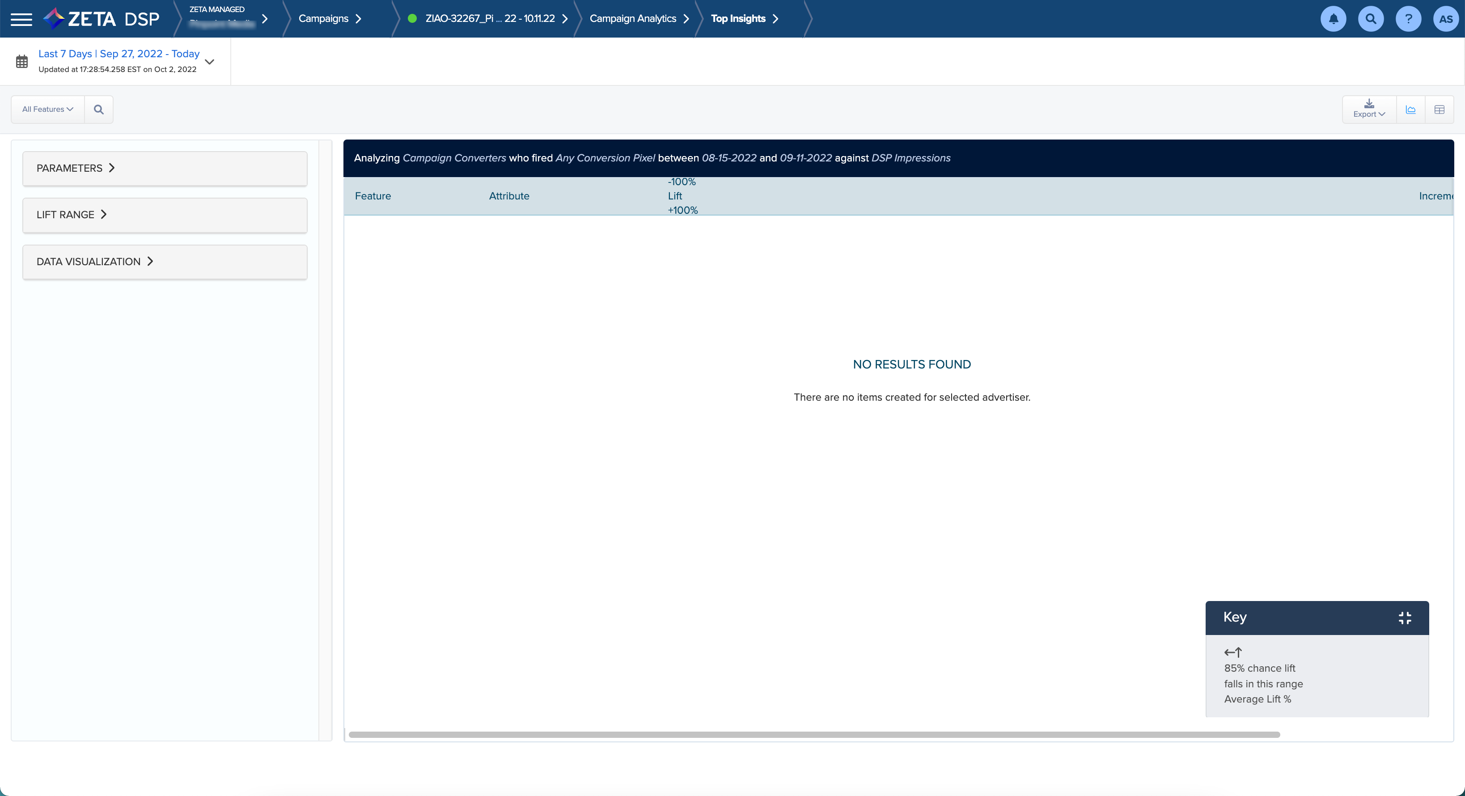Image resolution: width=1465 pixels, height=796 pixels.
Task: Collapse the Key legend panel
Action: pyautogui.click(x=1405, y=618)
